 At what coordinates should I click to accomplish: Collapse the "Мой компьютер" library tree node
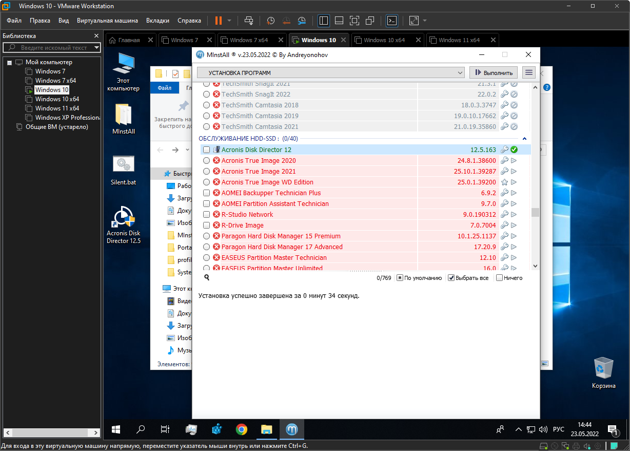pos(9,62)
